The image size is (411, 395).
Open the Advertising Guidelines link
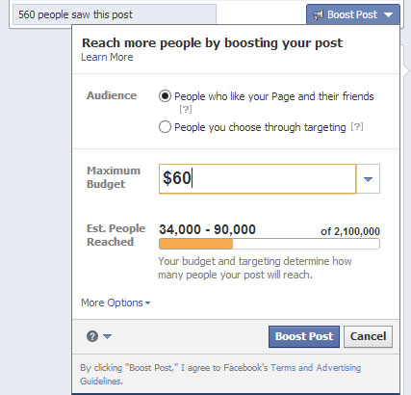(220, 375)
